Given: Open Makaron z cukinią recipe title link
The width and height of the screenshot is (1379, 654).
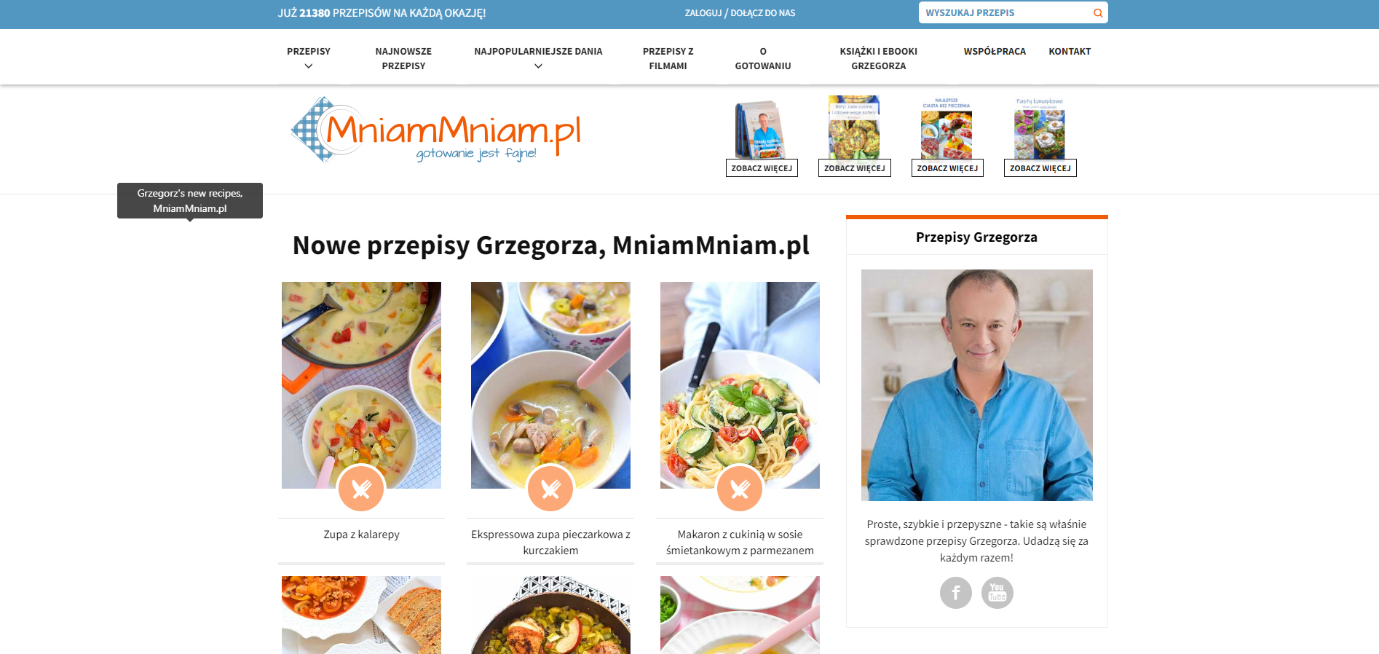Looking at the screenshot, I should (x=740, y=543).
